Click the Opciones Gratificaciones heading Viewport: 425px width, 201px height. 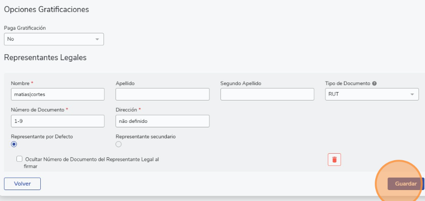point(46,9)
